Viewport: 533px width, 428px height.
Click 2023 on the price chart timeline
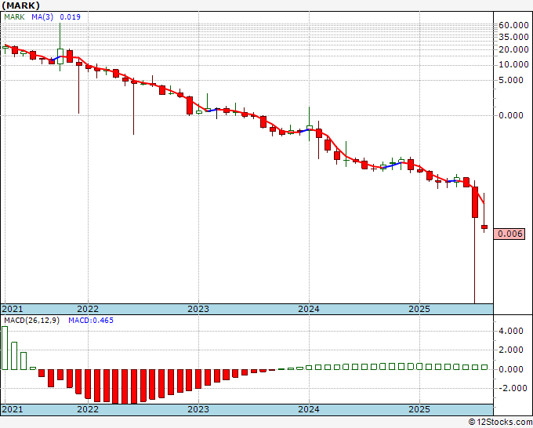(198, 309)
